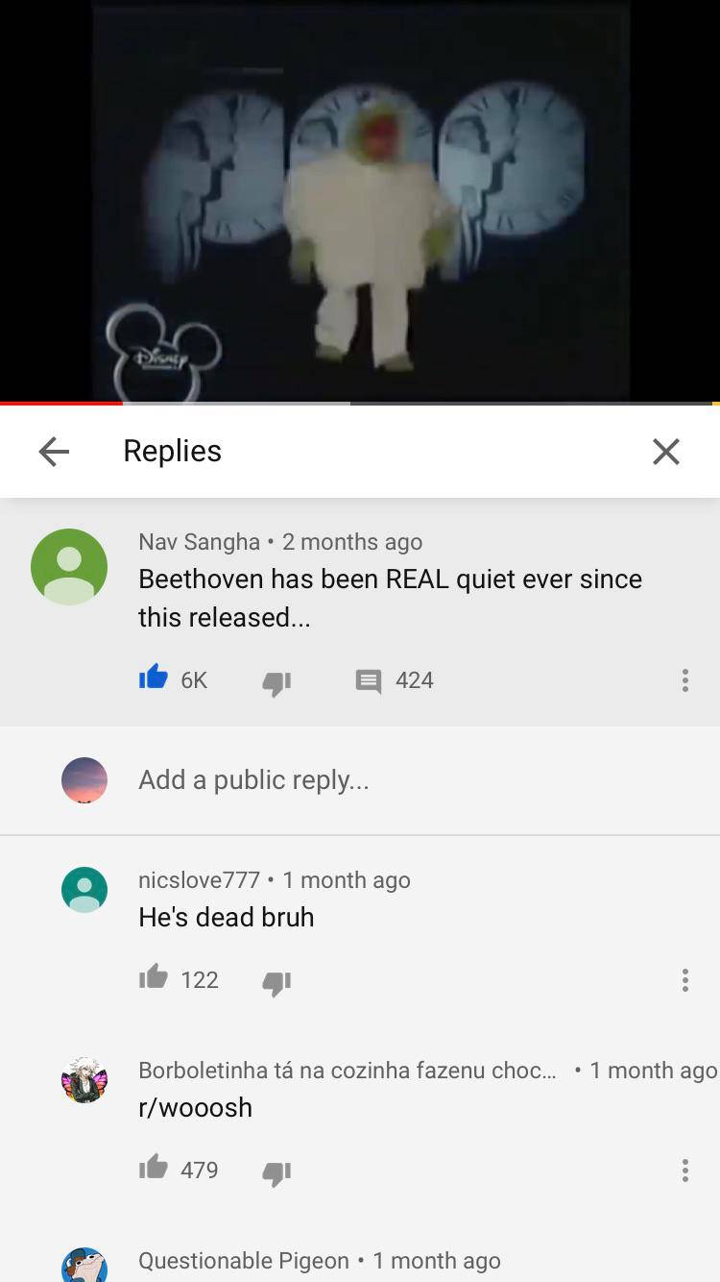
Task: Open more options for nicslove777's reply
Action: click(x=684, y=980)
